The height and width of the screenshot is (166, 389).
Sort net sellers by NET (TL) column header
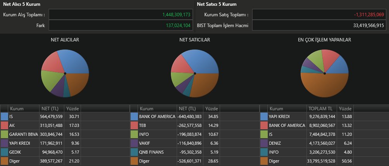(x=190, y=108)
